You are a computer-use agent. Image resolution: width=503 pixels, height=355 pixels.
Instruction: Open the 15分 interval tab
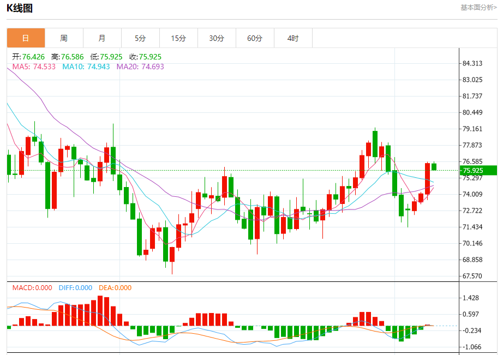coord(178,38)
